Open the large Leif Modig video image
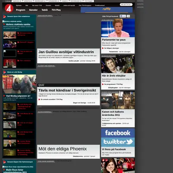Screen dimensions: 173x173 pos(19,84)
